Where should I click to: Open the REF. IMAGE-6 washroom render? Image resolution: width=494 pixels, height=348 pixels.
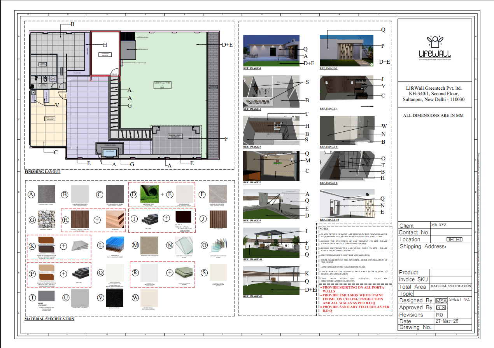click(x=348, y=130)
